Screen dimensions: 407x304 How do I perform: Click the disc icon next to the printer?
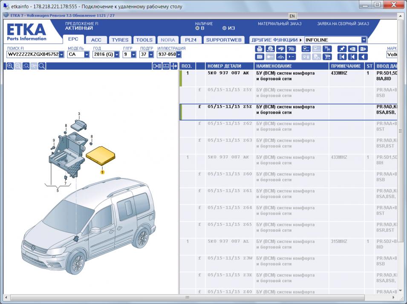(270, 49)
